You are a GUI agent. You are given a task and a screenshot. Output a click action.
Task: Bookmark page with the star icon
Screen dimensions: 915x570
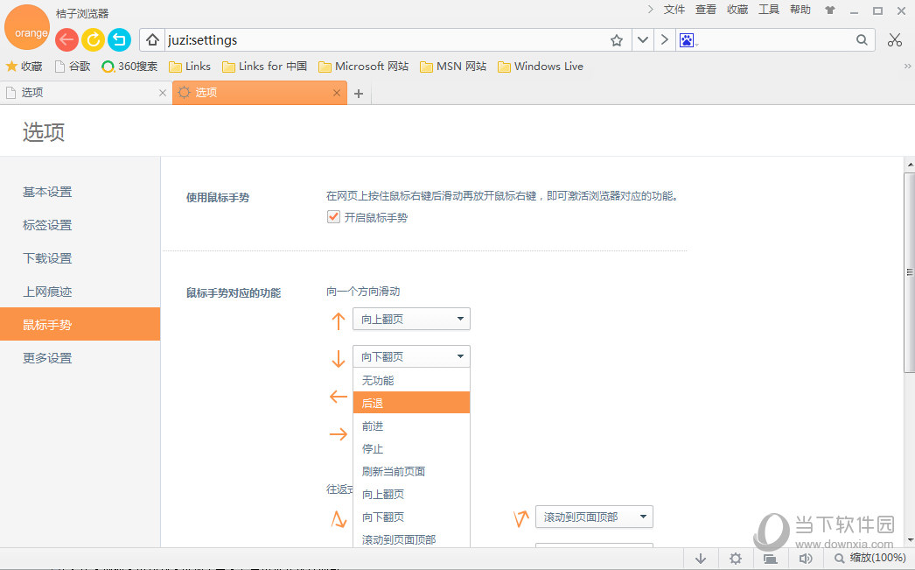617,40
